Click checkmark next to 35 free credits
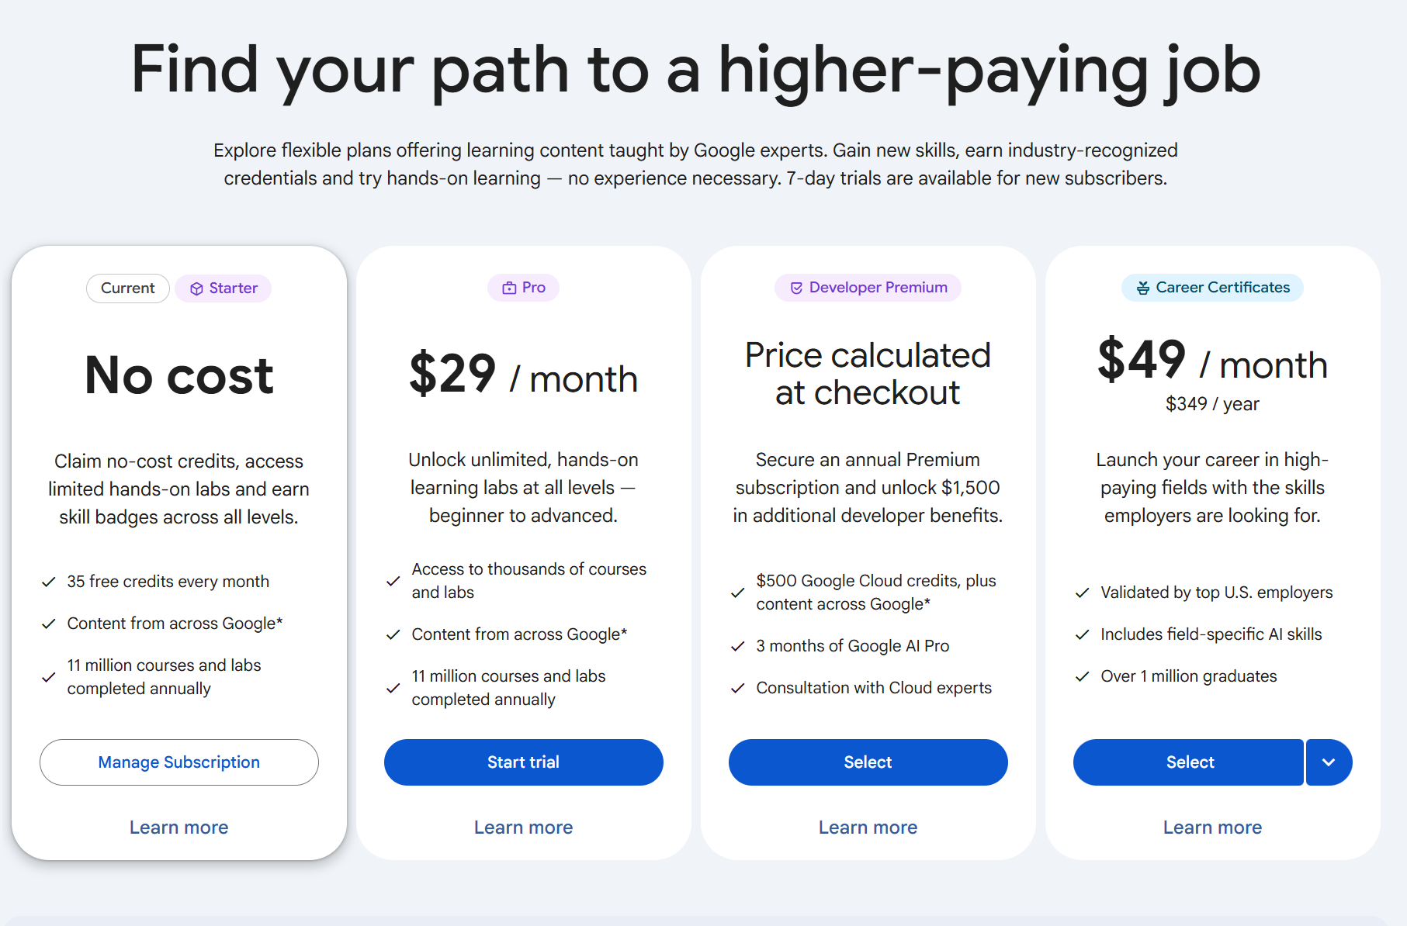 pyautogui.click(x=49, y=582)
